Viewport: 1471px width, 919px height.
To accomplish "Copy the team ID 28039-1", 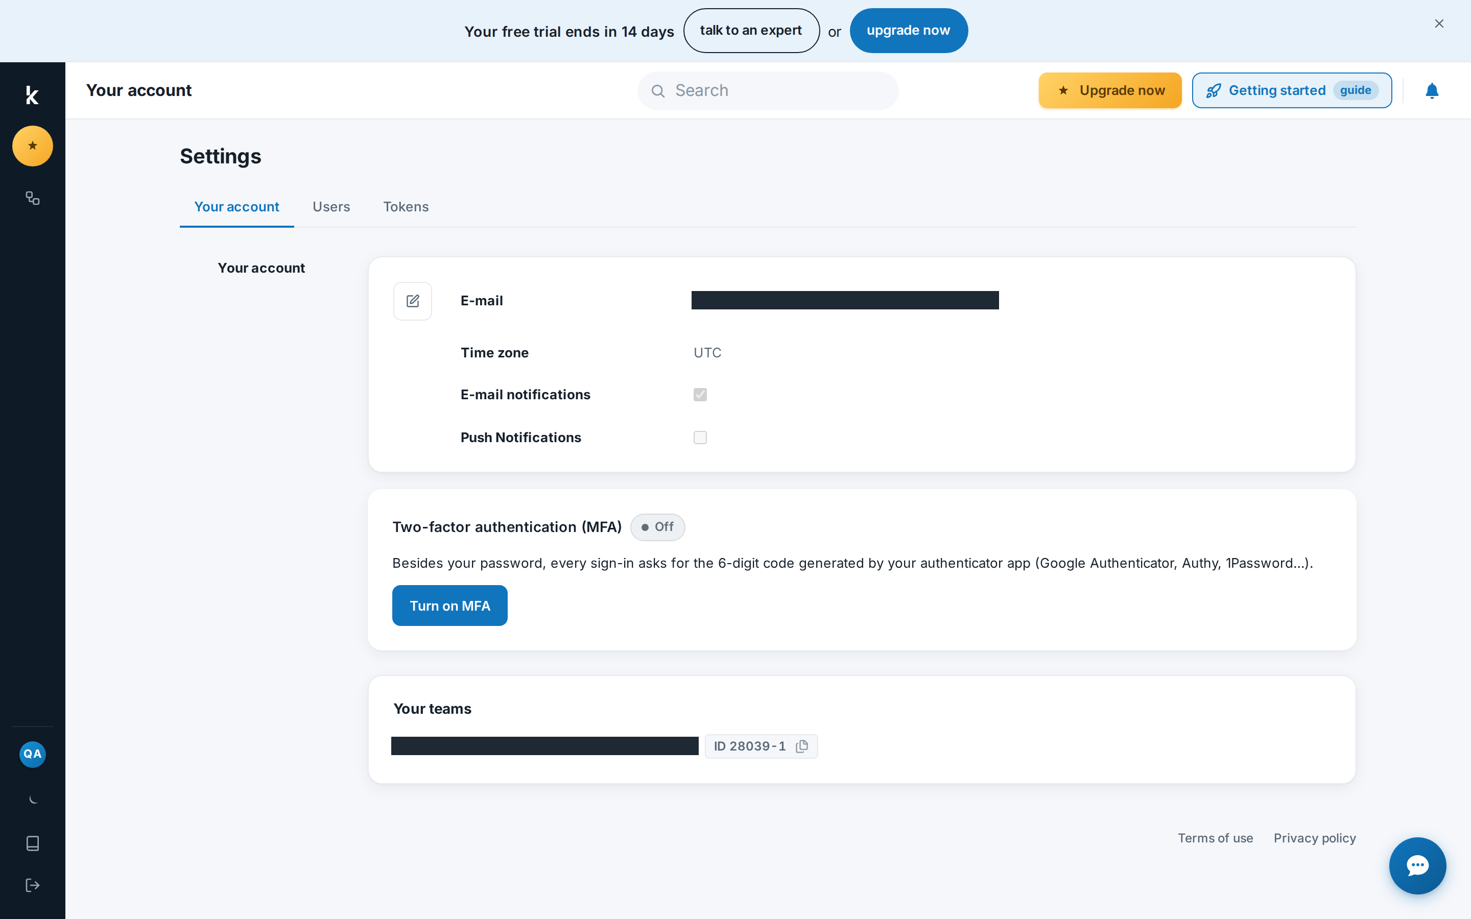I will coord(802,746).
